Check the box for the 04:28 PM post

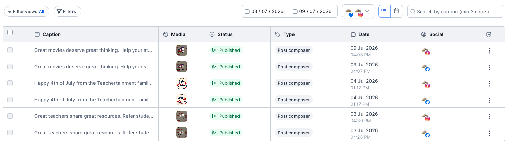(10, 133)
